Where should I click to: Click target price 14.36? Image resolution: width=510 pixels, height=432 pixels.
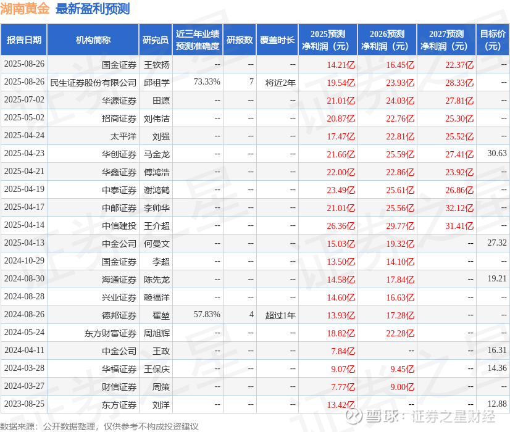tap(497, 368)
